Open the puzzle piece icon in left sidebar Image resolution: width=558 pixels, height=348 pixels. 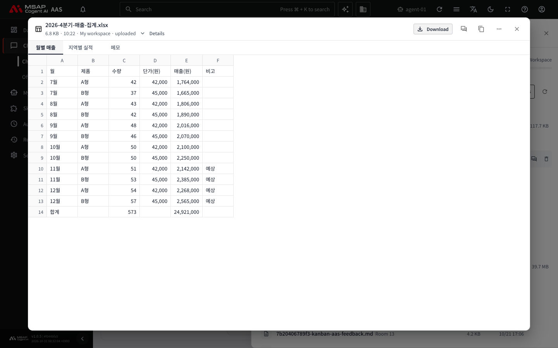[x=14, y=108]
